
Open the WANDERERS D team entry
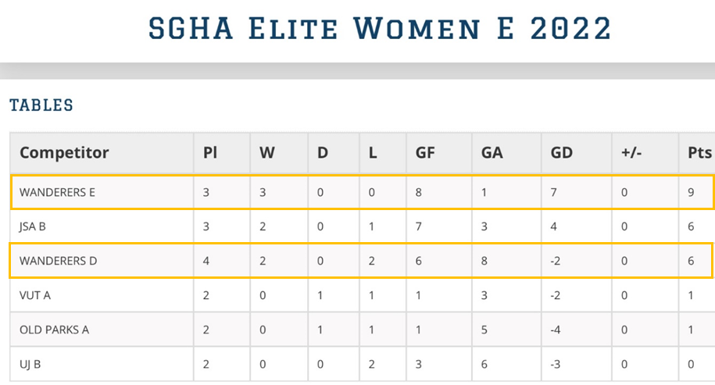tap(59, 261)
